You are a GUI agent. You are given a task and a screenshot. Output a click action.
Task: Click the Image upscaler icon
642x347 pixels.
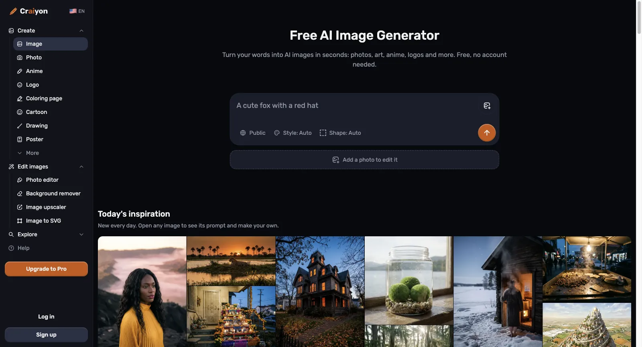click(20, 207)
